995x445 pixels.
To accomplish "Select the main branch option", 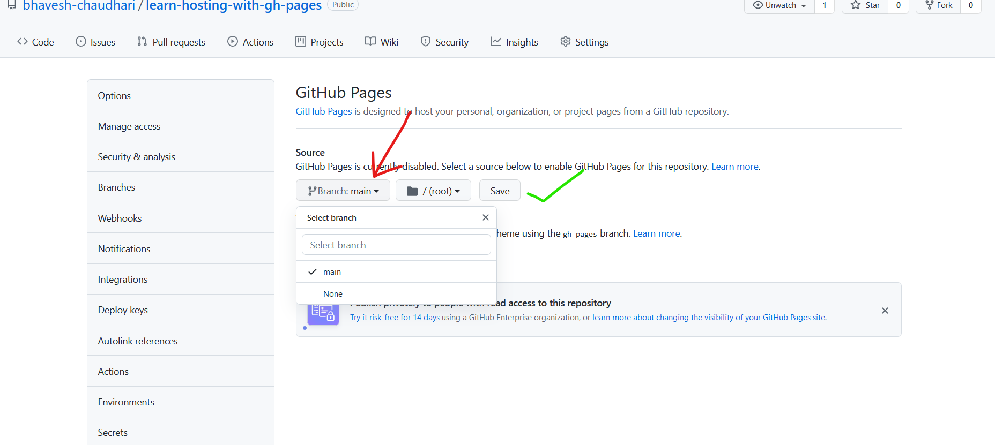I will pyautogui.click(x=396, y=271).
